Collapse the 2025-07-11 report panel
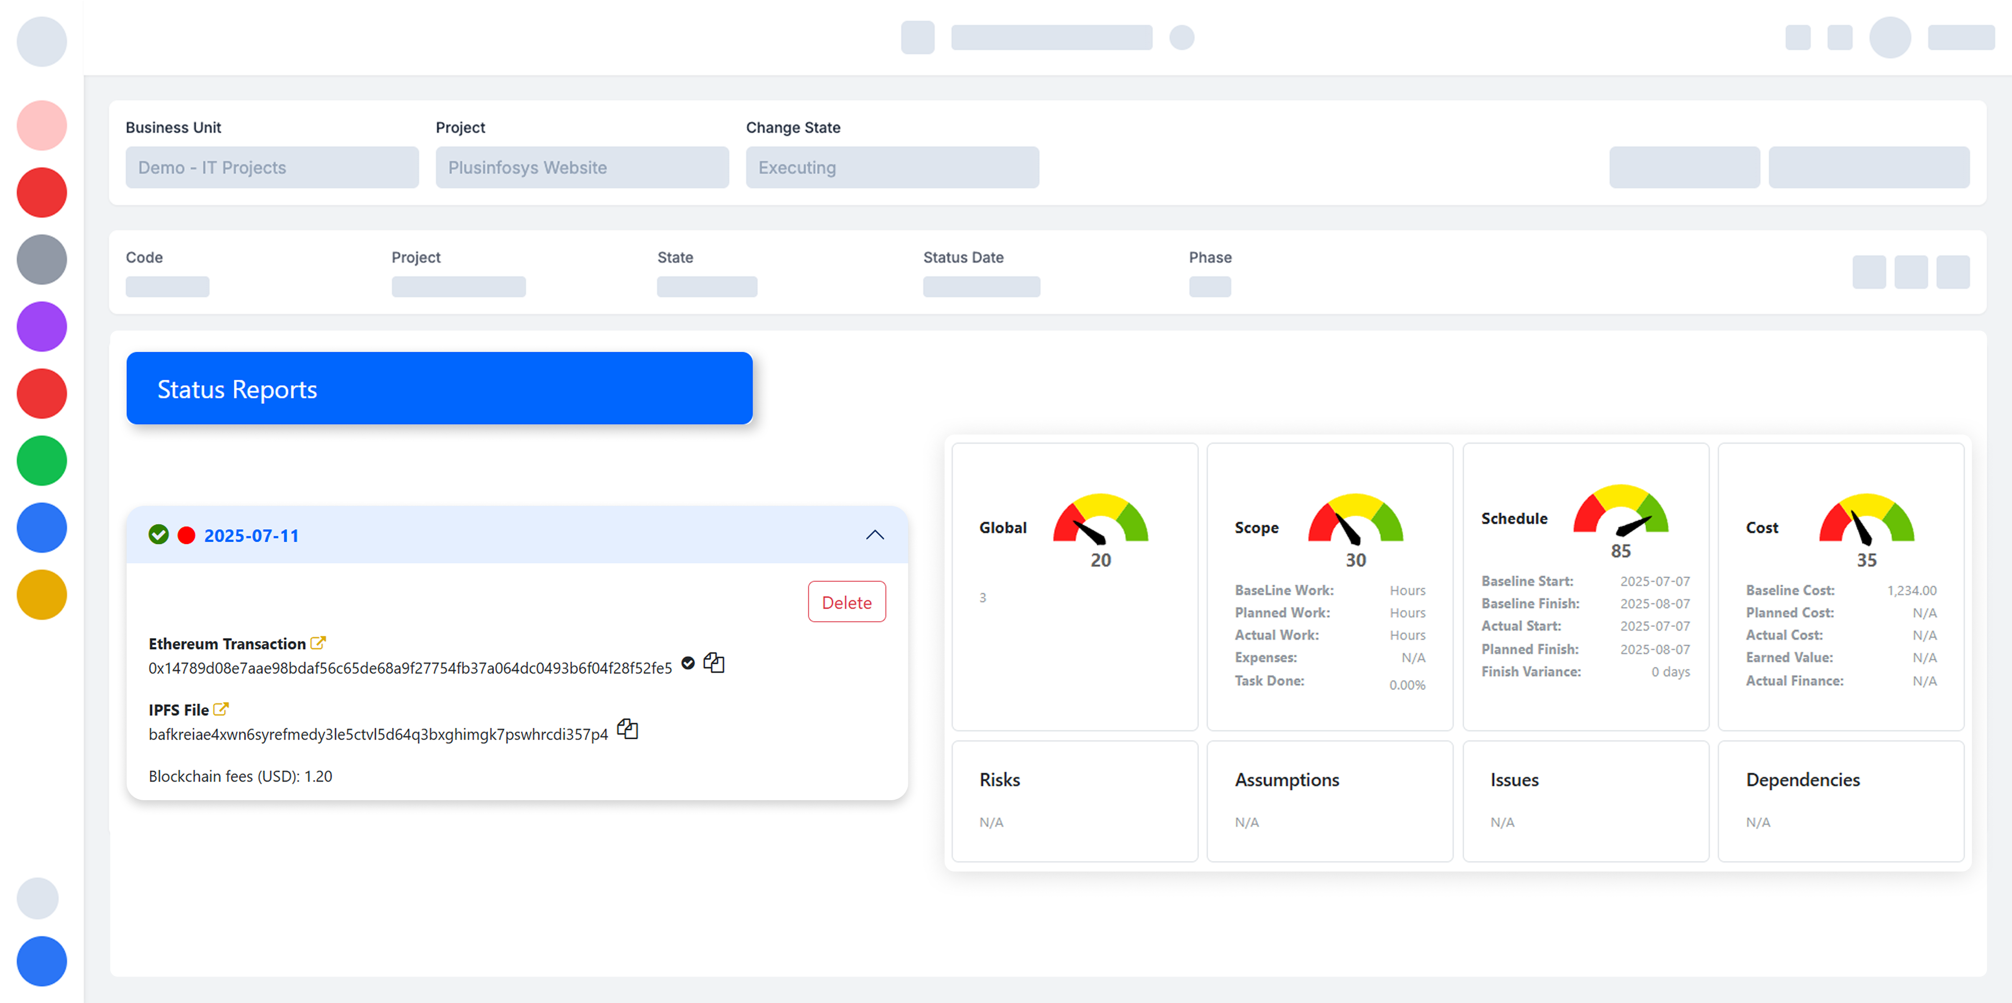Image resolution: width=2012 pixels, height=1003 pixels. click(x=875, y=536)
